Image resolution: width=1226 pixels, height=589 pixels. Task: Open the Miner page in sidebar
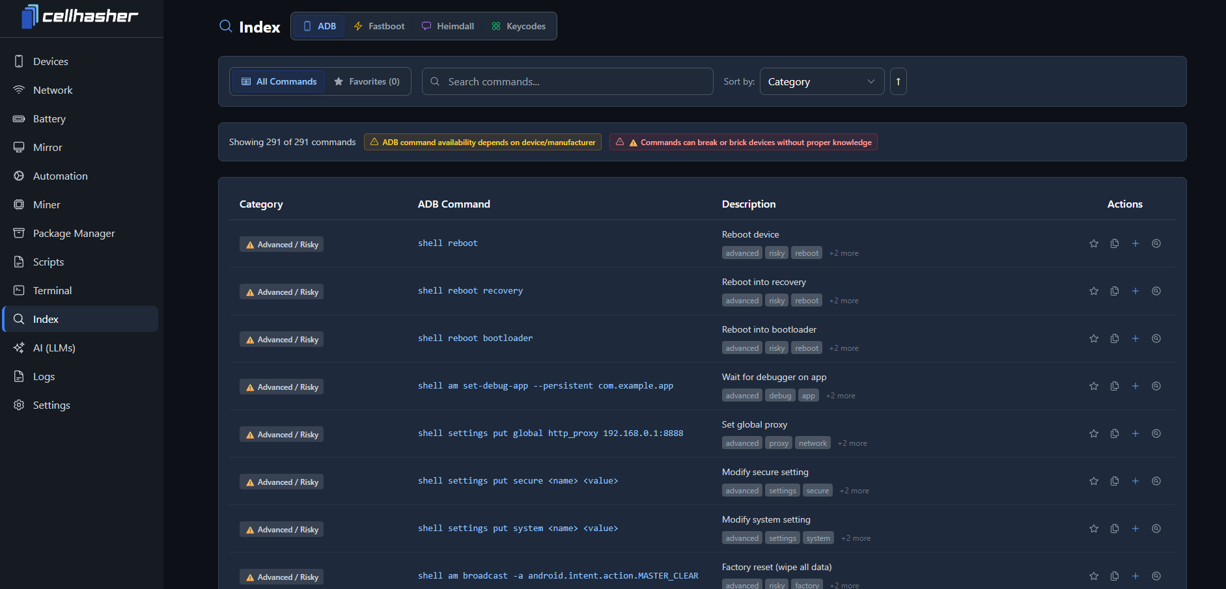46,204
